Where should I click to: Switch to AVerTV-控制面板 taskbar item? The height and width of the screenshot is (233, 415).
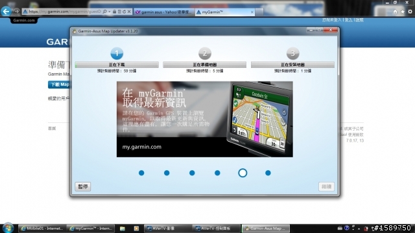(216, 228)
